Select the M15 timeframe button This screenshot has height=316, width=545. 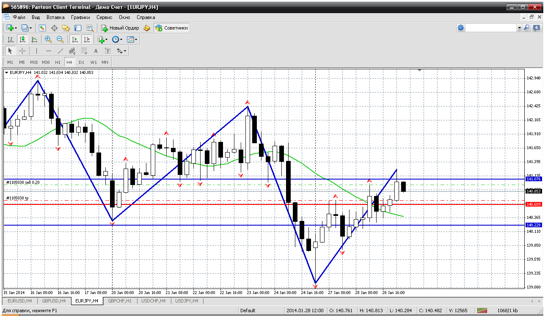(x=34, y=62)
